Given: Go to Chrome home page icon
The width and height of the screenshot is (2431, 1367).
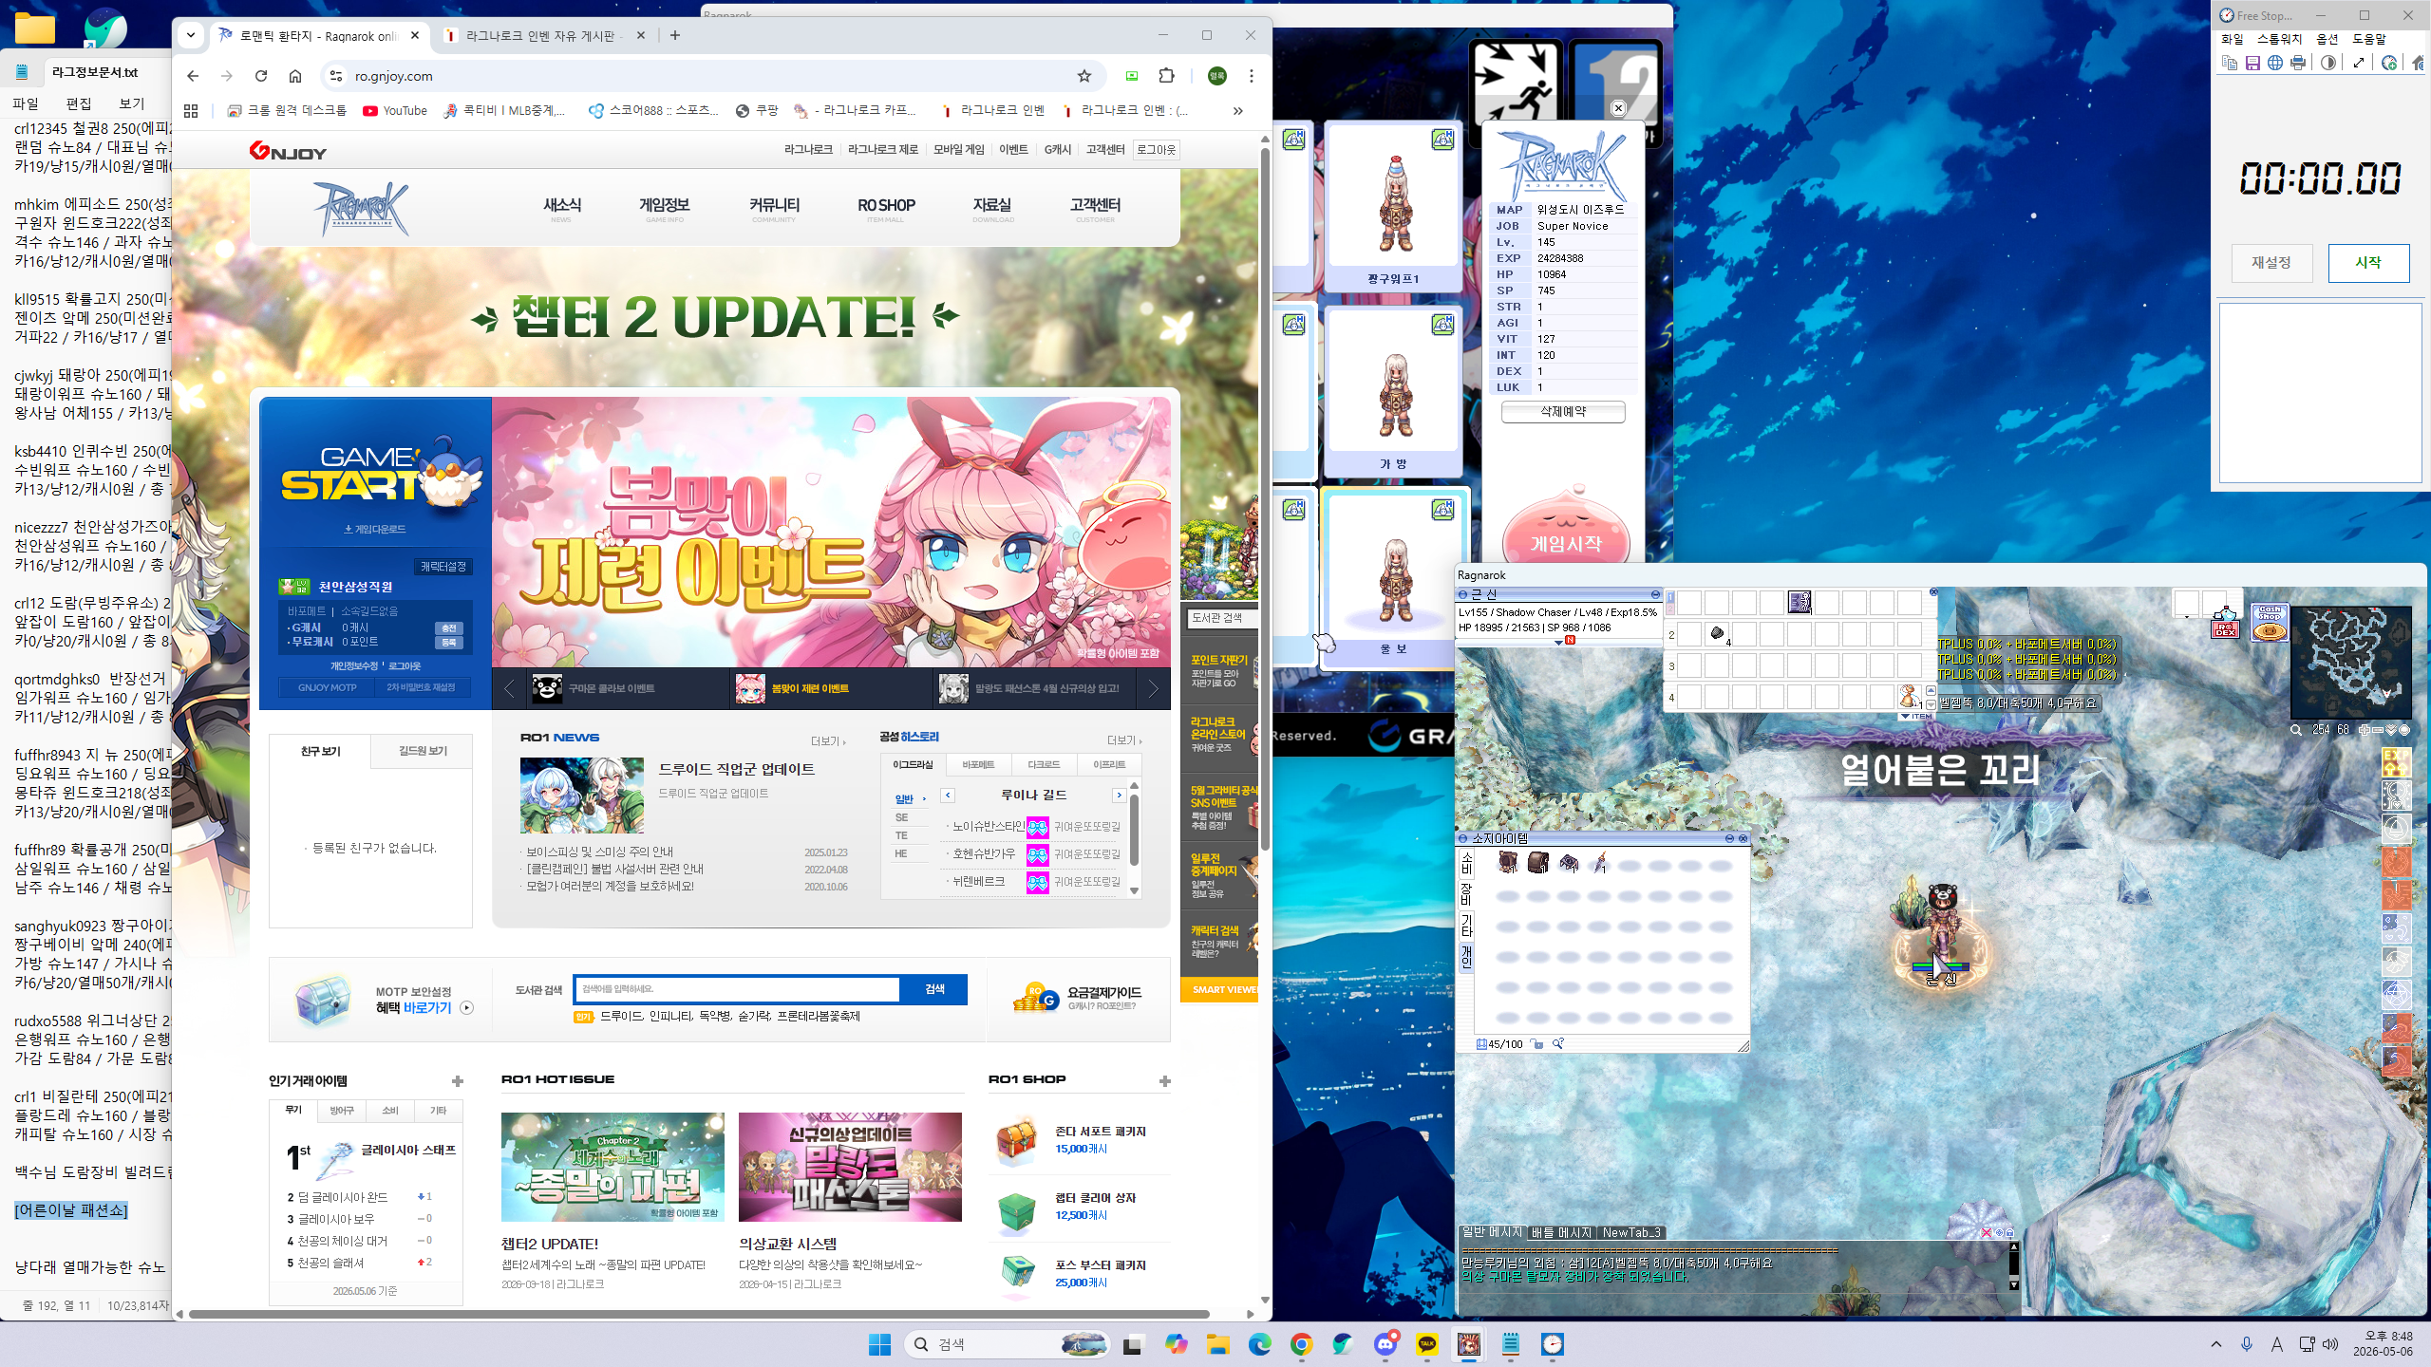Looking at the screenshot, I should pyautogui.click(x=295, y=76).
